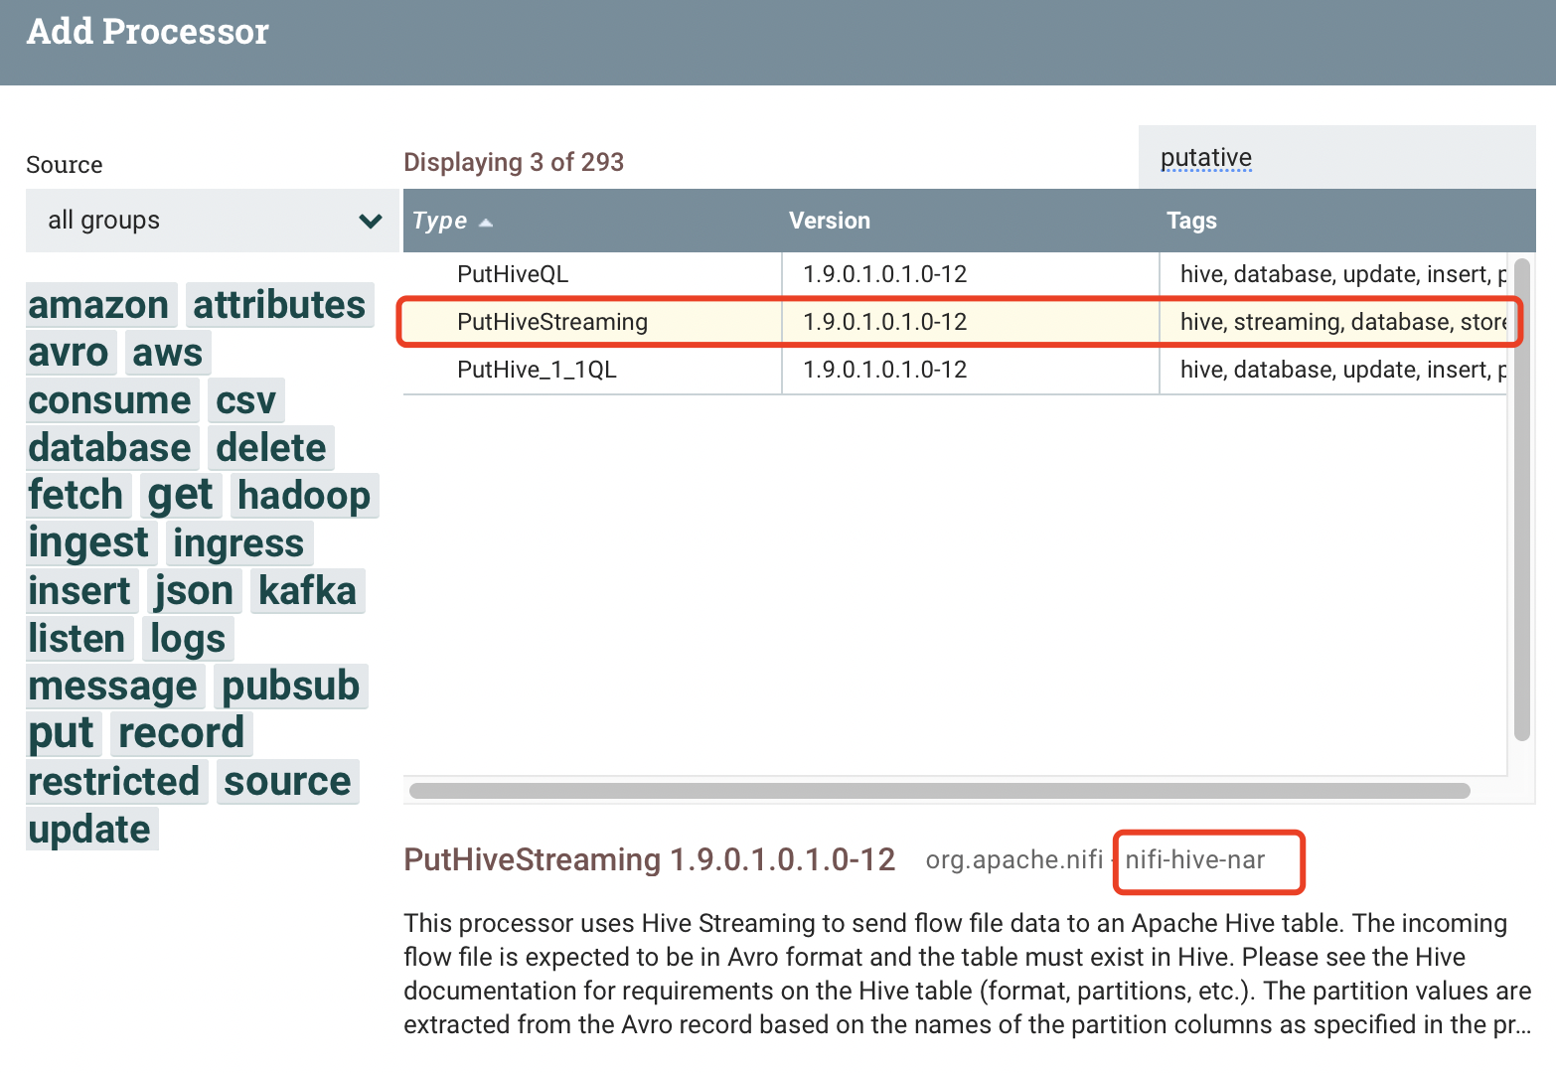
Task: Click the tags cell of PutHiveStreaming
Action: click(x=1333, y=322)
